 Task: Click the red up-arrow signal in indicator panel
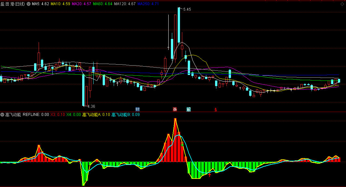point(210,175)
